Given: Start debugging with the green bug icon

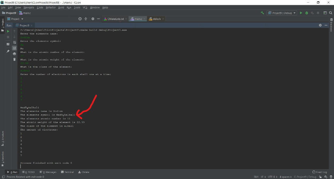Looking at the screenshot, I should (x=307, y=13).
